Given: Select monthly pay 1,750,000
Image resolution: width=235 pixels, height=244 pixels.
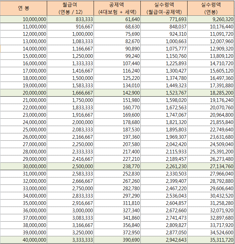Looking at the screenshot, I should tap(70, 100).
